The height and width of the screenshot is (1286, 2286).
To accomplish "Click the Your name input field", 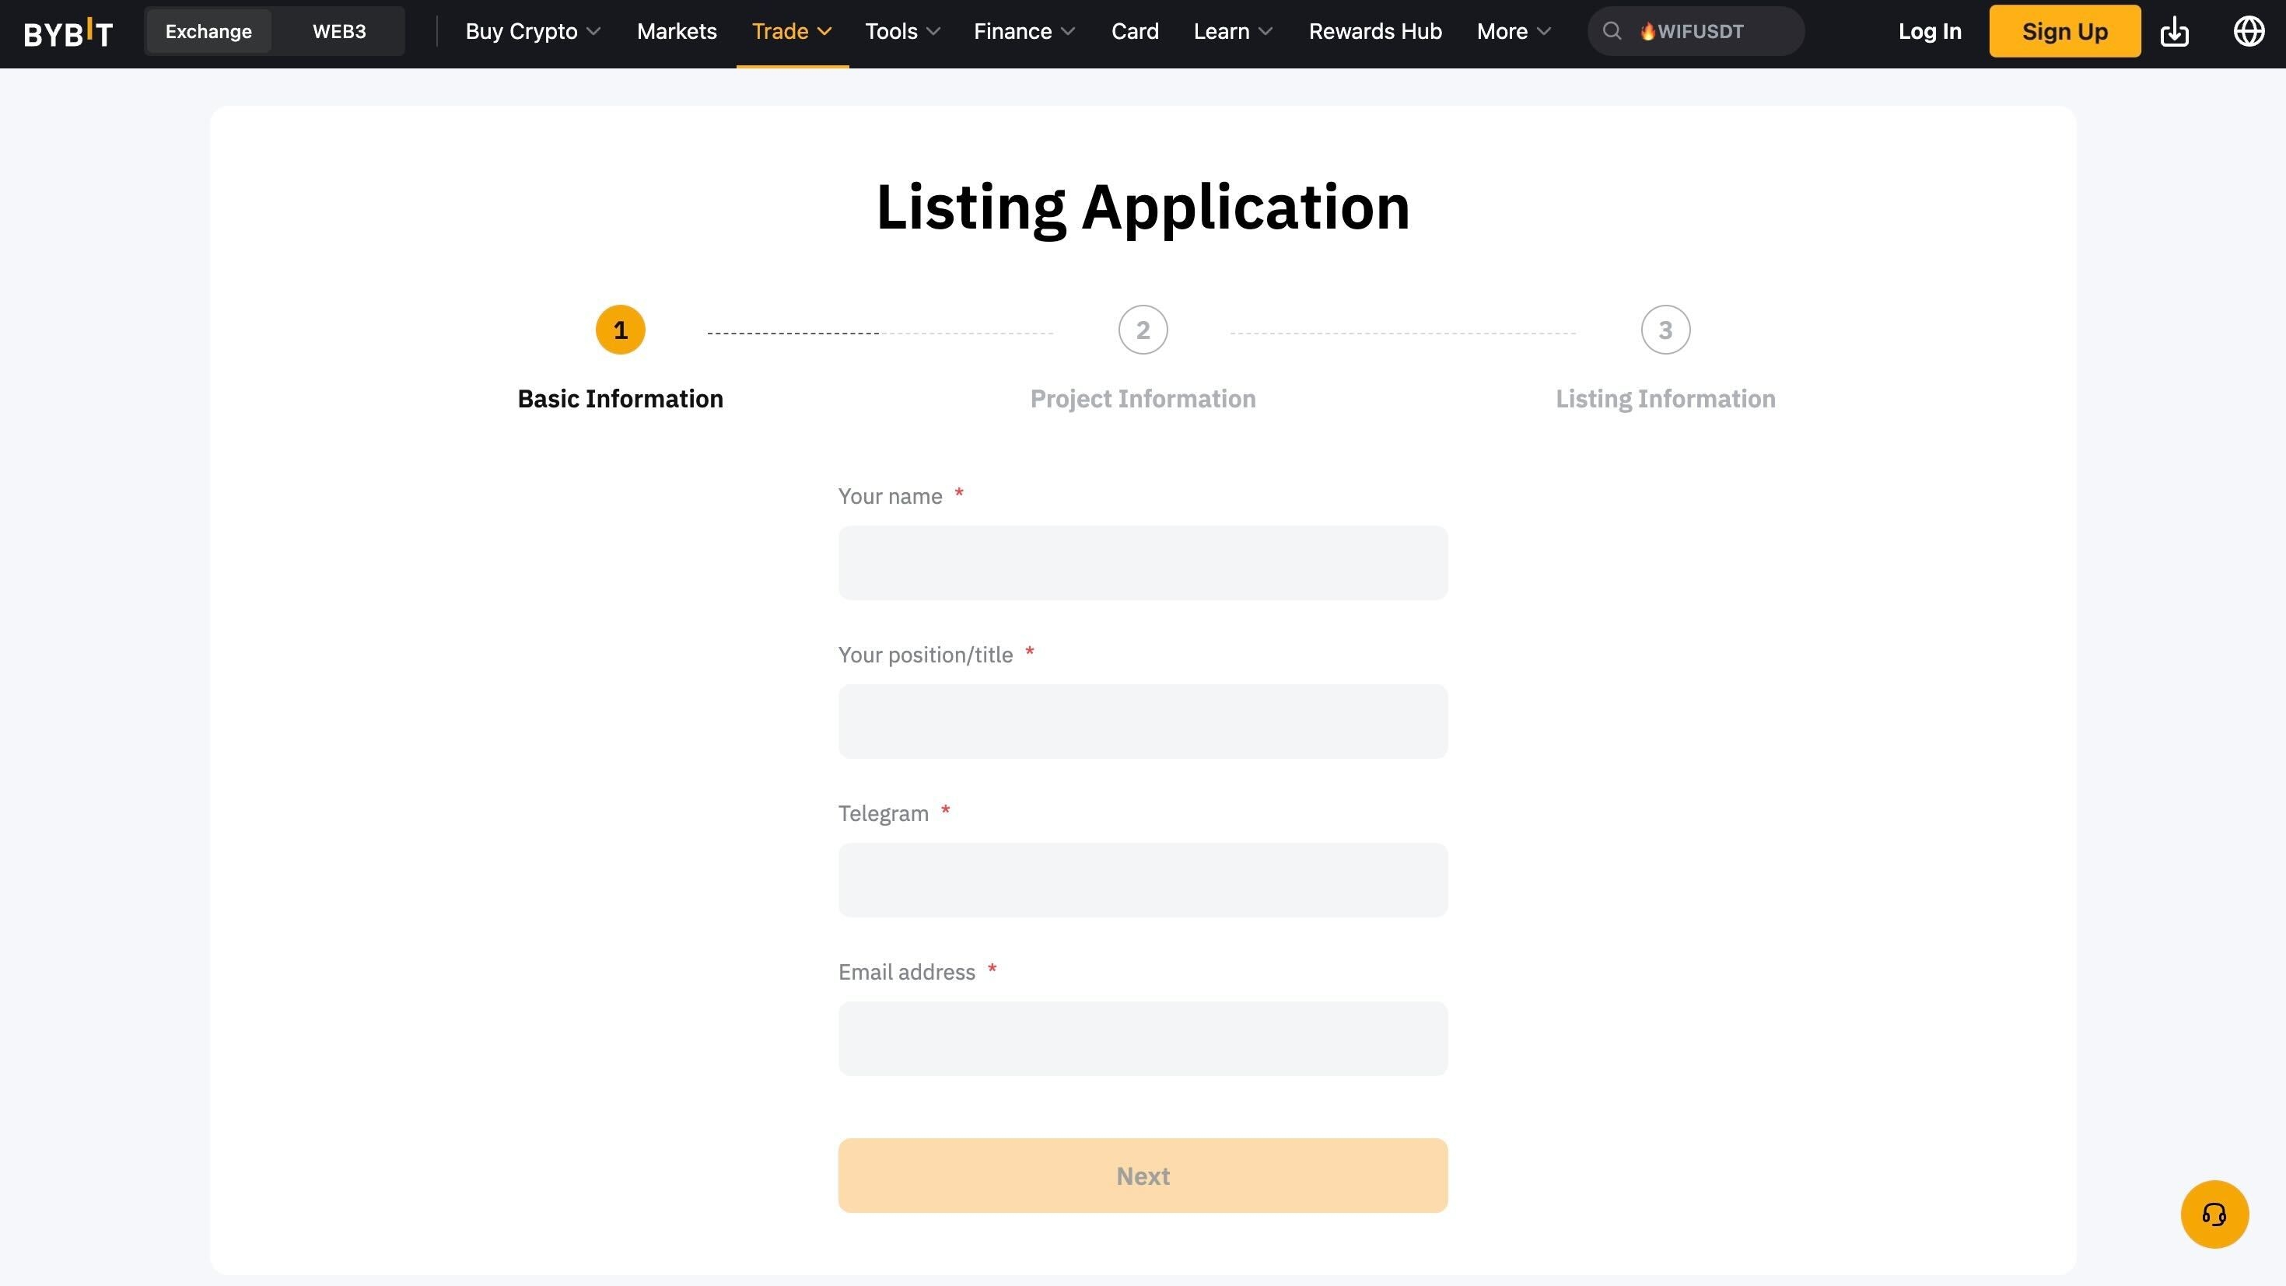I will 1143,563.
